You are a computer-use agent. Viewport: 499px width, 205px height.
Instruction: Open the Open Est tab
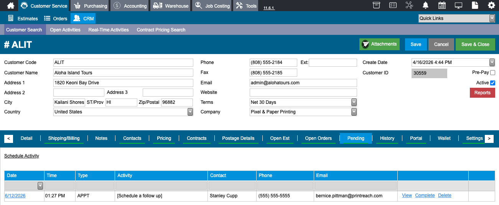click(280, 138)
